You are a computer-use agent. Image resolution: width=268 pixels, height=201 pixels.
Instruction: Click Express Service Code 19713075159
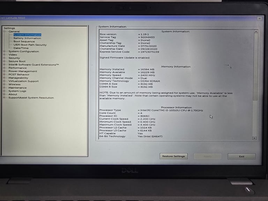150,52
